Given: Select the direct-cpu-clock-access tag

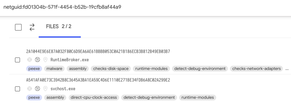Looking at the screenshot, I should pos(94,97).
